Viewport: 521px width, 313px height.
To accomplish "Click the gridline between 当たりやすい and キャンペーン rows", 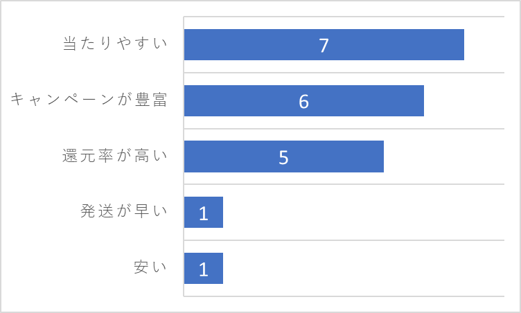I will [x=344, y=73].
